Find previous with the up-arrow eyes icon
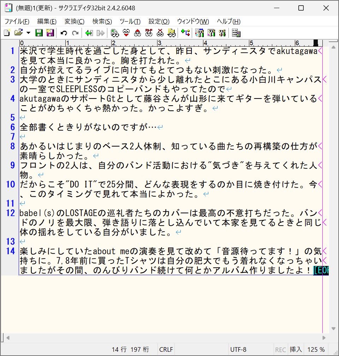The image size is (339, 356). [x=137, y=33]
